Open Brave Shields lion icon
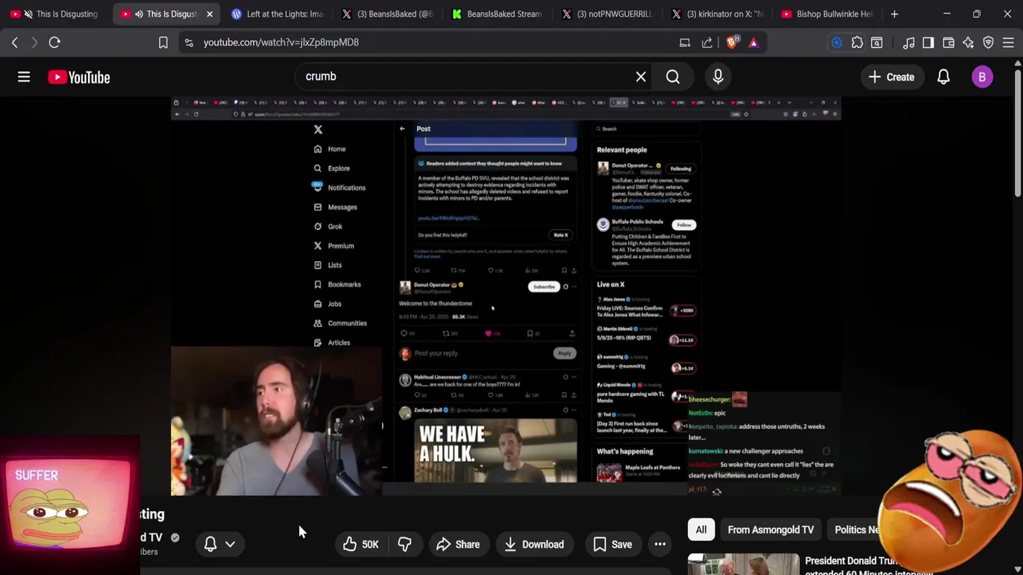1023x575 pixels. click(732, 42)
